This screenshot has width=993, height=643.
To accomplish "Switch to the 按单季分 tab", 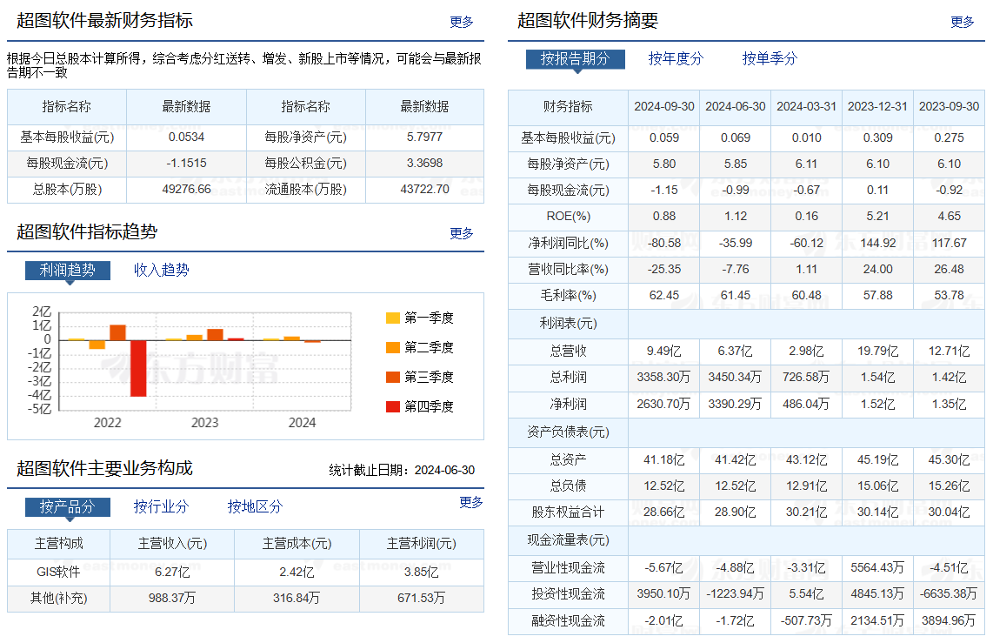I will click(x=770, y=59).
